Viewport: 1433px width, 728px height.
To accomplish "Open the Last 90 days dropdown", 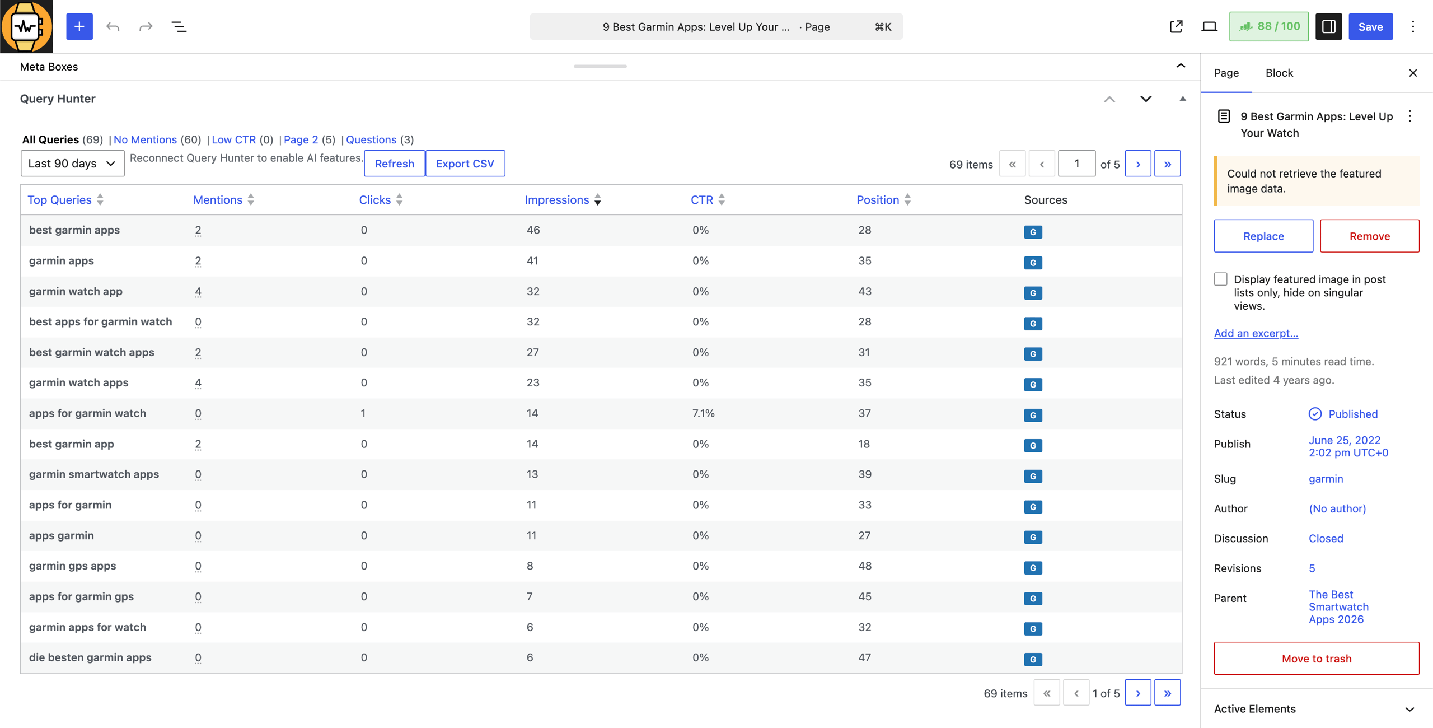I will (72, 164).
